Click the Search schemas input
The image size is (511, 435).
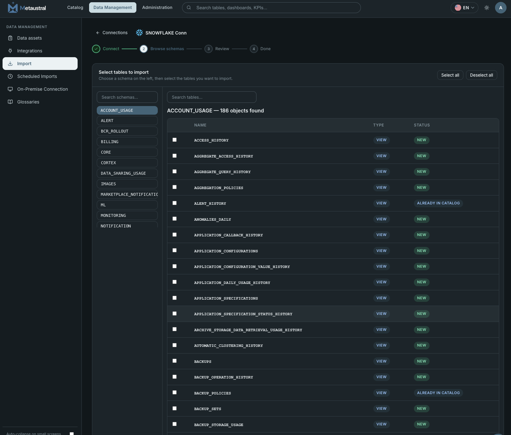tap(127, 97)
